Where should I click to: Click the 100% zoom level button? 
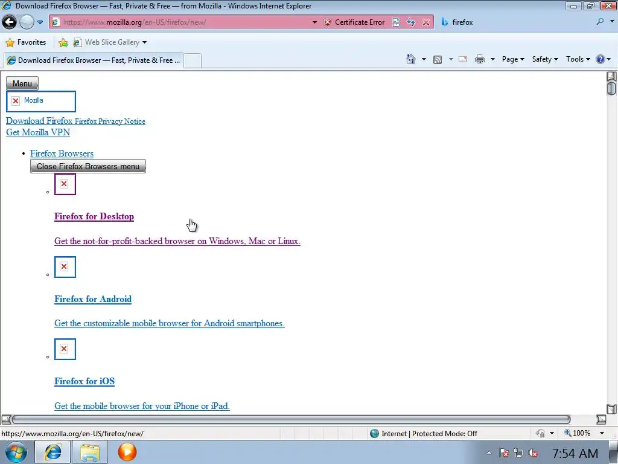click(x=578, y=433)
